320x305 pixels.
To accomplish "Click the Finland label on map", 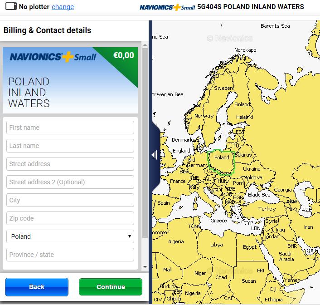I will point(242,104).
